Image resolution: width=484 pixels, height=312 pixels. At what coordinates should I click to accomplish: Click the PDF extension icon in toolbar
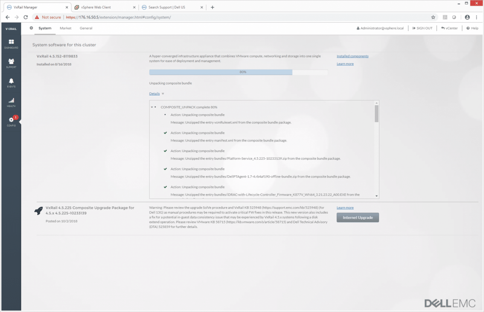pos(445,17)
